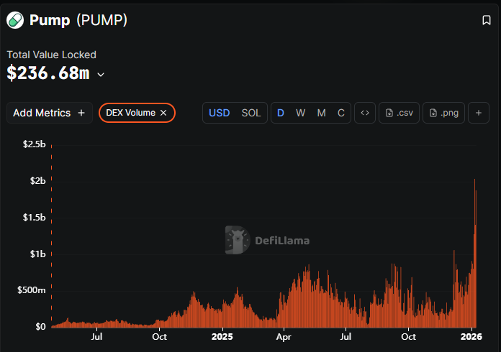Click the $236.68m TVL value
Viewport: 501px width, 352px height.
(48, 73)
